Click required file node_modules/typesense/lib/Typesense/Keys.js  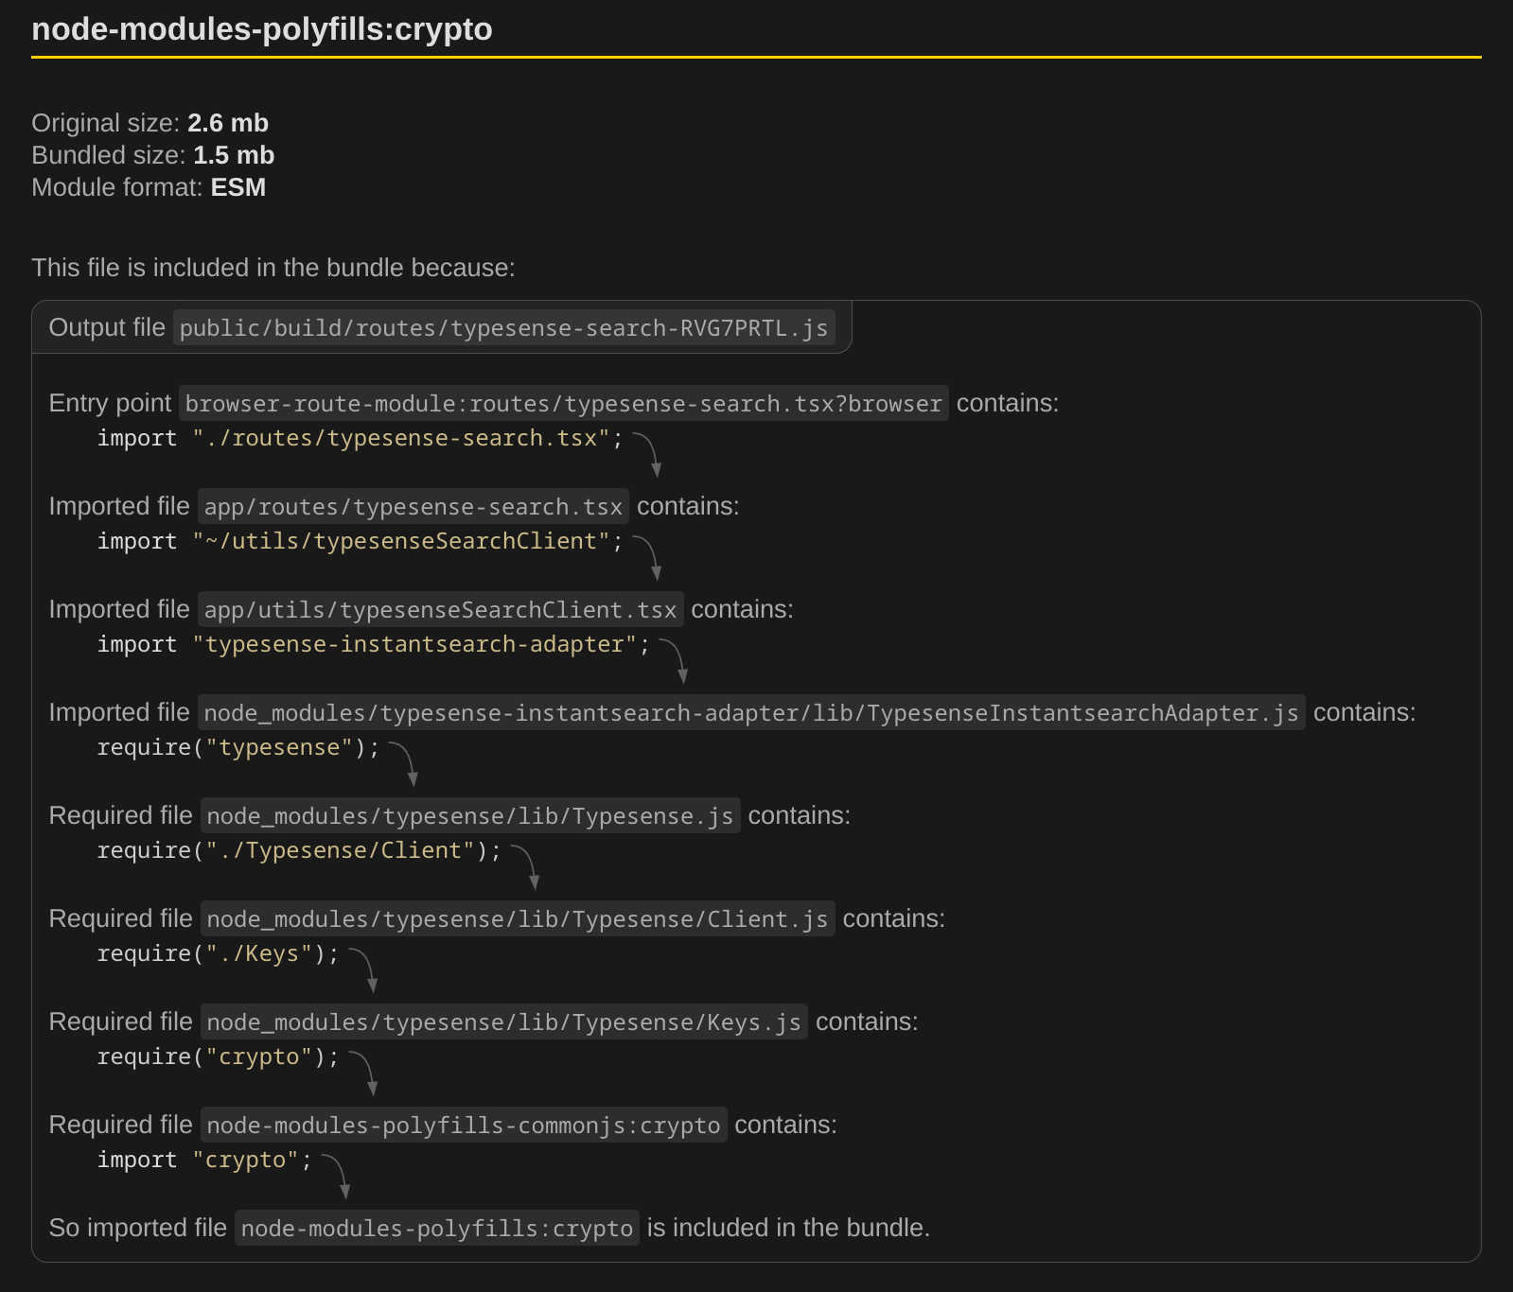click(504, 1021)
